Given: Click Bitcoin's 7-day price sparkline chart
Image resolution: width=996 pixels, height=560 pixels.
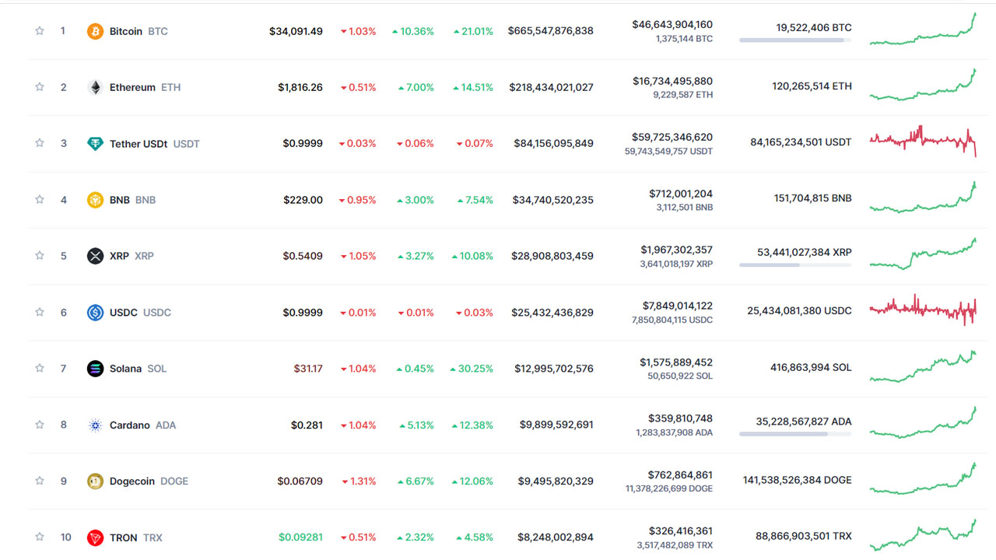Looking at the screenshot, I should (x=923, y=29).
